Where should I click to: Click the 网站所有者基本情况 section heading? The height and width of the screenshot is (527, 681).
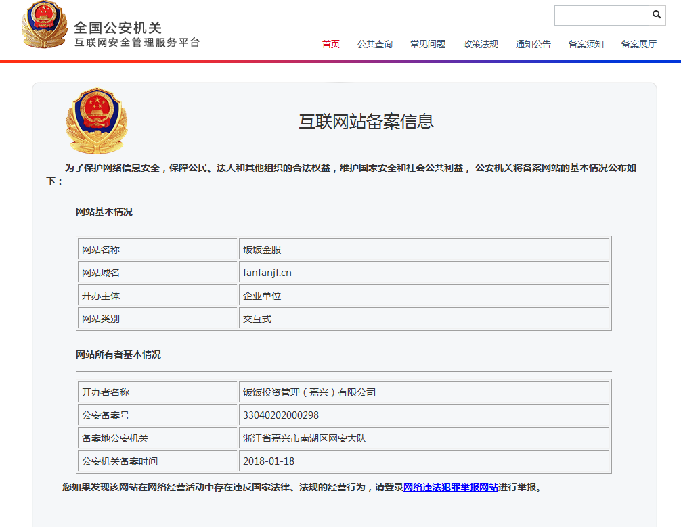point(118,354)
